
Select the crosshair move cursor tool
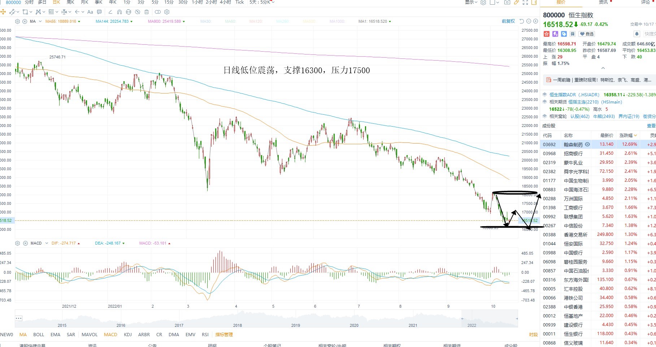3,12
